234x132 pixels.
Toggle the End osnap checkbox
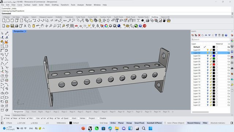coord(4,118)
